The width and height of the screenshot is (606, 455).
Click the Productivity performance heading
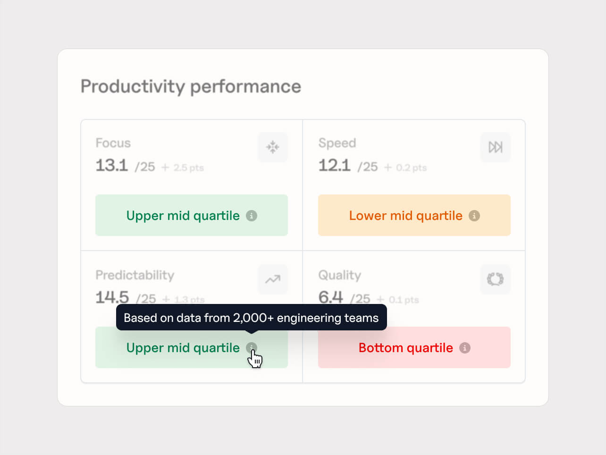click(x=191, y=87)
